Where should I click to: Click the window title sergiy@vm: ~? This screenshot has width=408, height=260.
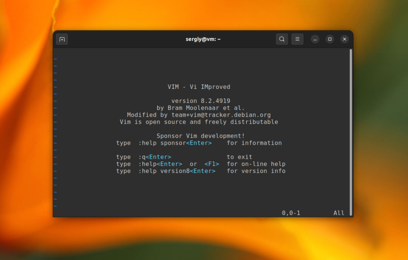click(203, 39)
